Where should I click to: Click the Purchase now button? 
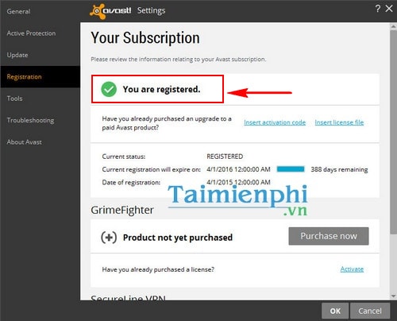329,236
